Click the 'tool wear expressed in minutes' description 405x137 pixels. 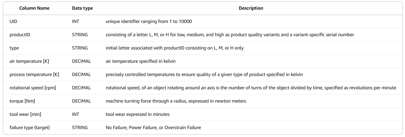tap(138, 114)
